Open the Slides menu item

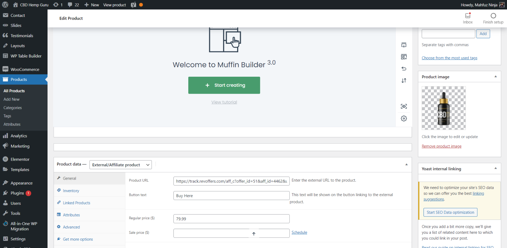[x=24, y=25]
